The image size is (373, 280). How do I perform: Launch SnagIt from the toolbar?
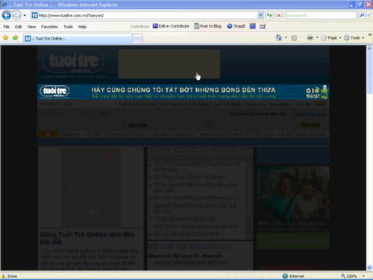pos(236,26)
